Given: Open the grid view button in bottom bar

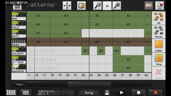Looking at the screenshot, I should (11, 93).
